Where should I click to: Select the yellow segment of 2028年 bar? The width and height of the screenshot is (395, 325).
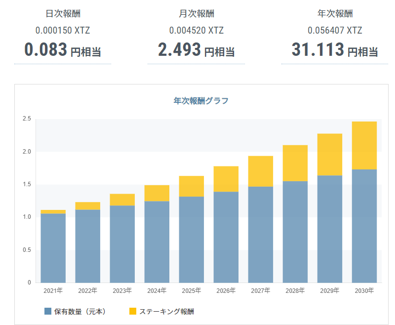click(295, 163)
